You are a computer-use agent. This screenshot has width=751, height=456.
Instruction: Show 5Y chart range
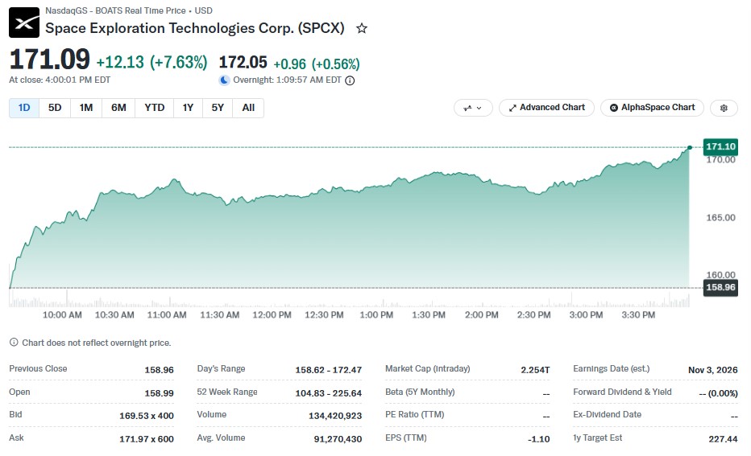(x=218, y=108)
